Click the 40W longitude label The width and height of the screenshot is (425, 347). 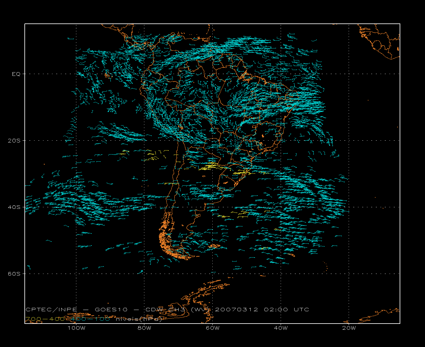point(281,328)
